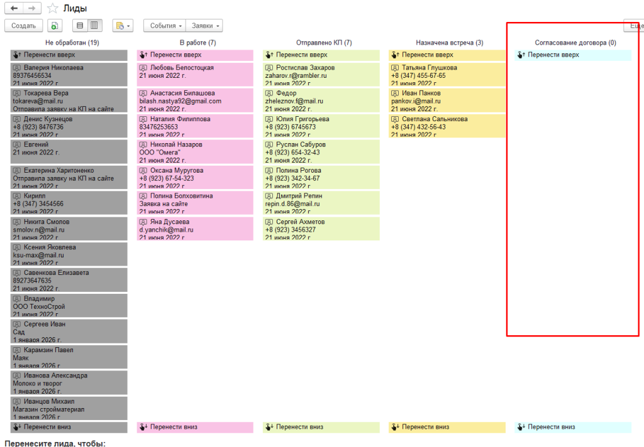
Task: Select the Не обработан (19) column header
Action: (72, 43)
